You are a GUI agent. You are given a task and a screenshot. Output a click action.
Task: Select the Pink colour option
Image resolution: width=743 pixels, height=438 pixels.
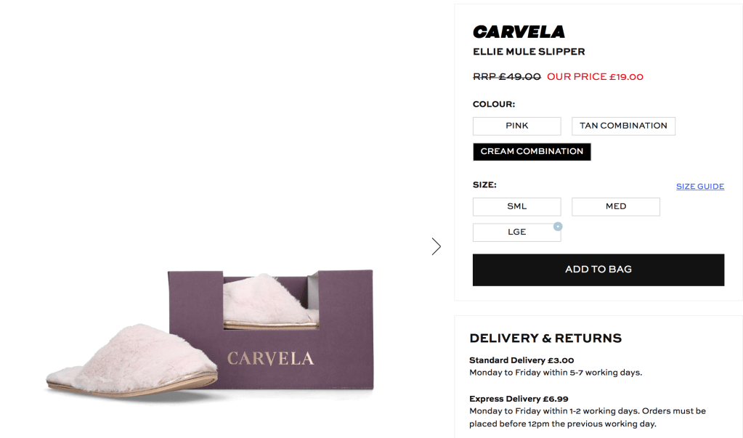coord(517,126)
